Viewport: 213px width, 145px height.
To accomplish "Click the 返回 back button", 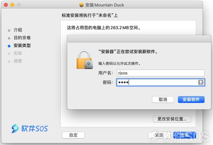I will (159, 135).
